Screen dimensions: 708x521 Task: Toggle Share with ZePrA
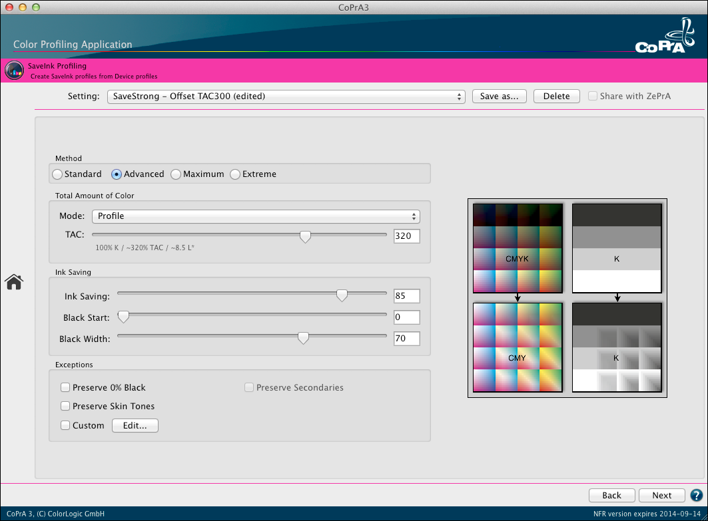pos(593,96)
